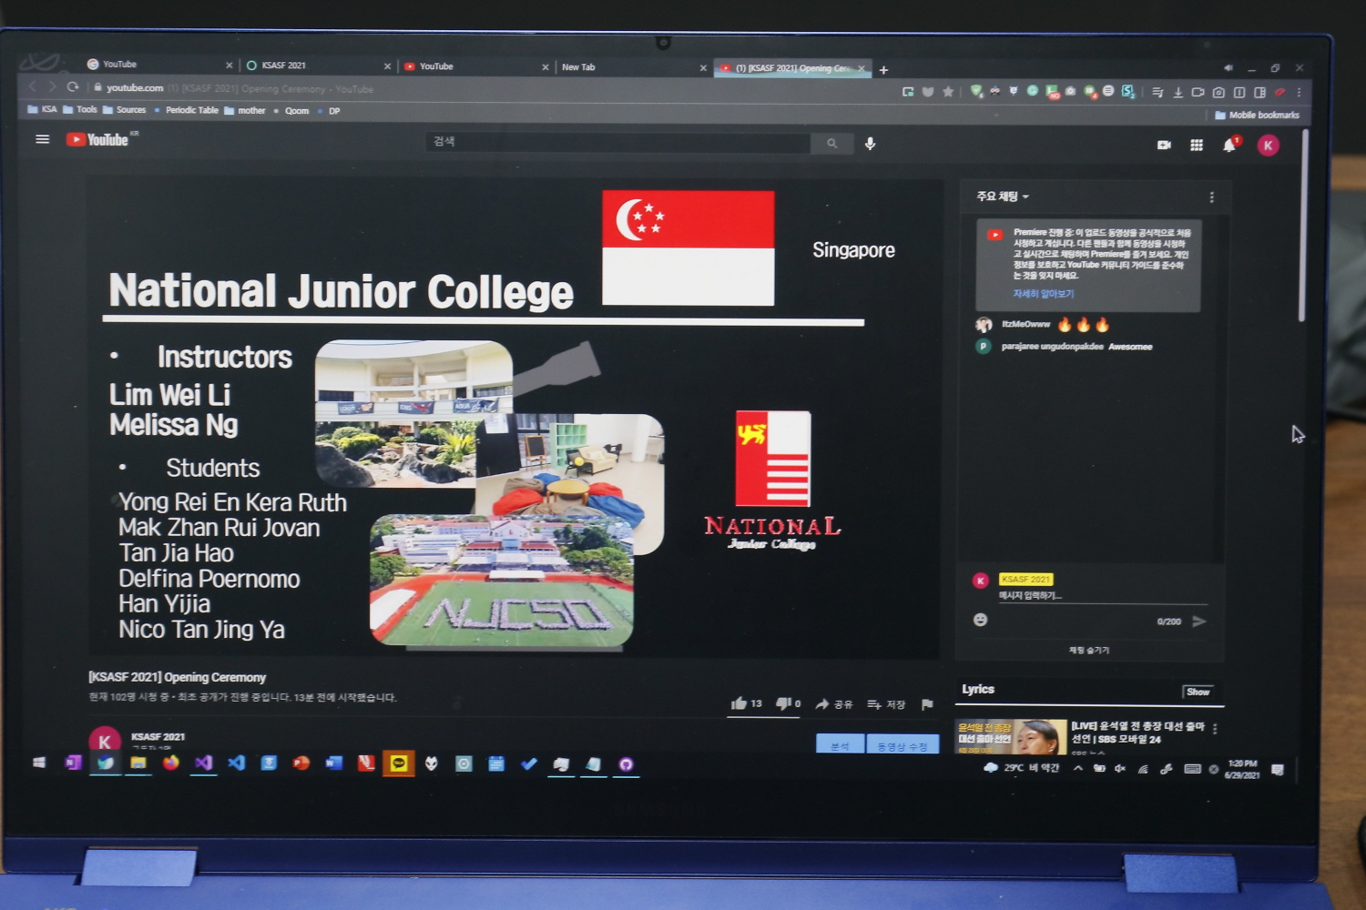The height and width of the screenshot is (910, 1366).
Task: Hide chat with 채팅 숨기기
Action: point(1089,650)
